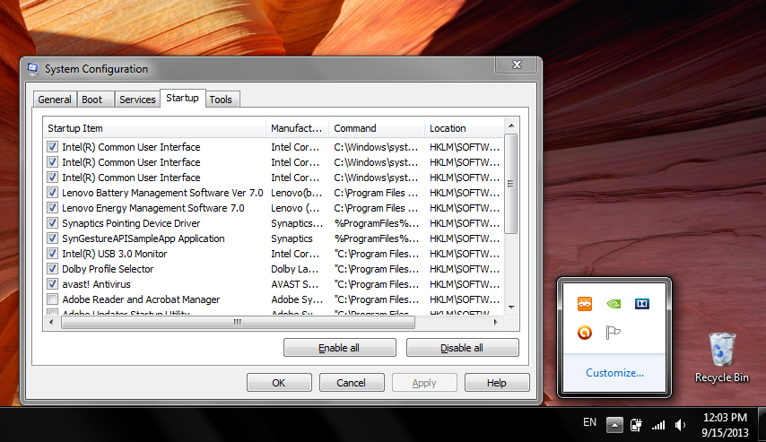Select the 'Dolby La...' manufacturer cell
The image size is (766, 442).
tap(294, 269)
